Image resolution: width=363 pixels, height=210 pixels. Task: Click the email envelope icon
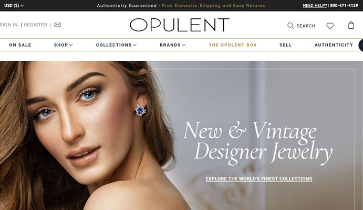pyautogui.click(x=57, y=25)
